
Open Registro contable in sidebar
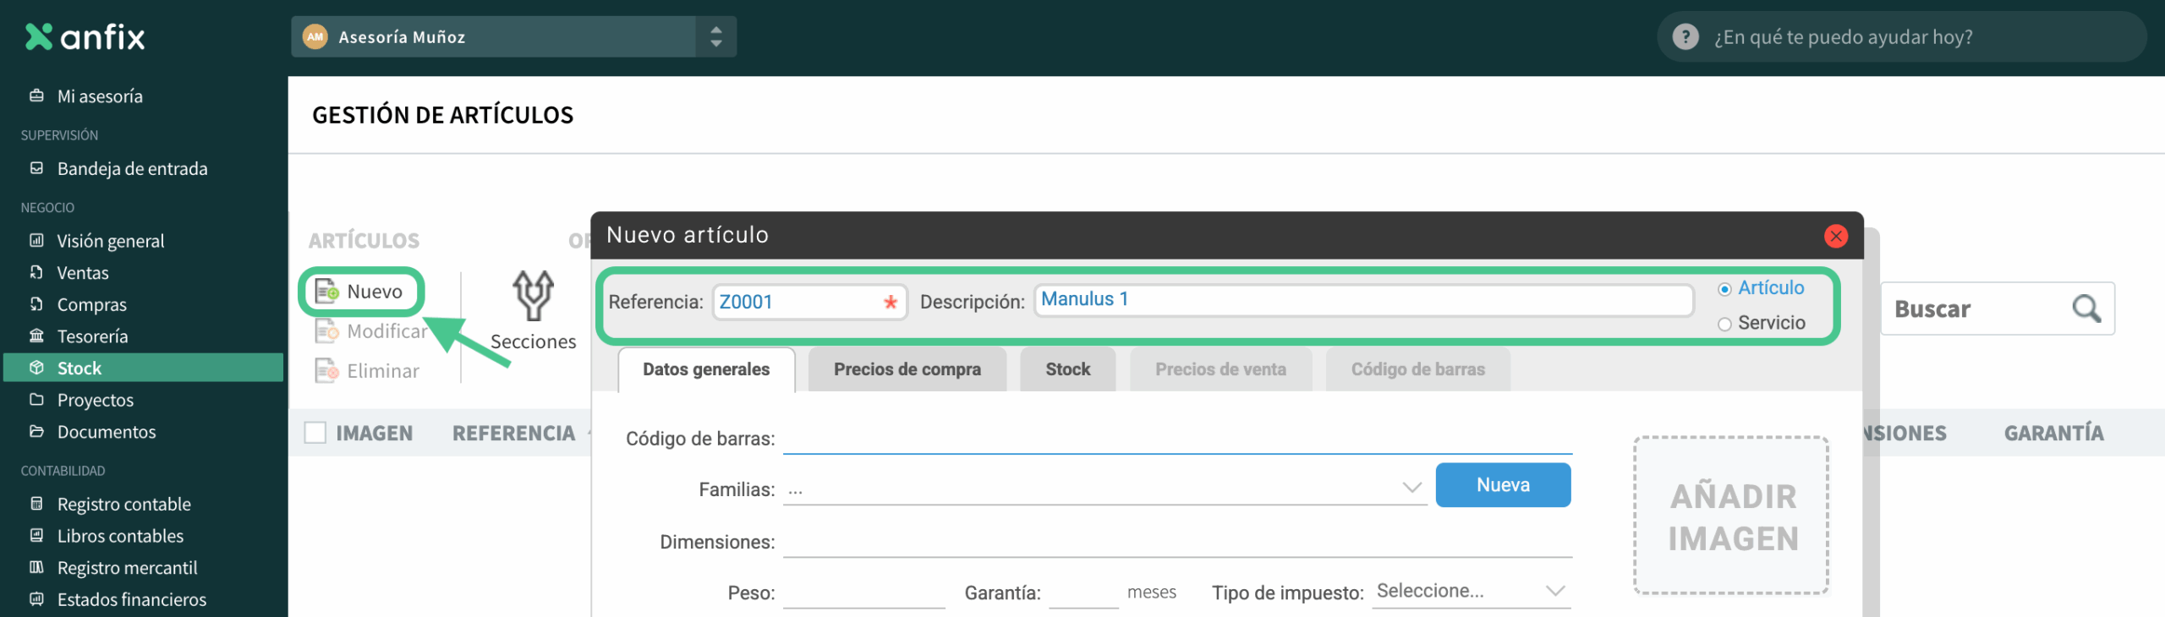pyautogui.click(x=123, y=505)
